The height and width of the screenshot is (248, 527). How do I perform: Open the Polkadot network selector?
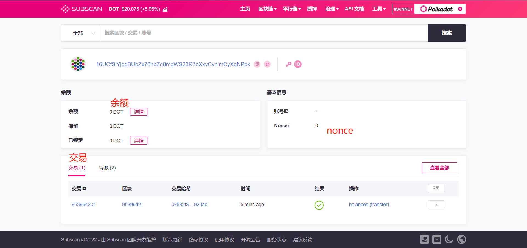click(x=440, y=9)
